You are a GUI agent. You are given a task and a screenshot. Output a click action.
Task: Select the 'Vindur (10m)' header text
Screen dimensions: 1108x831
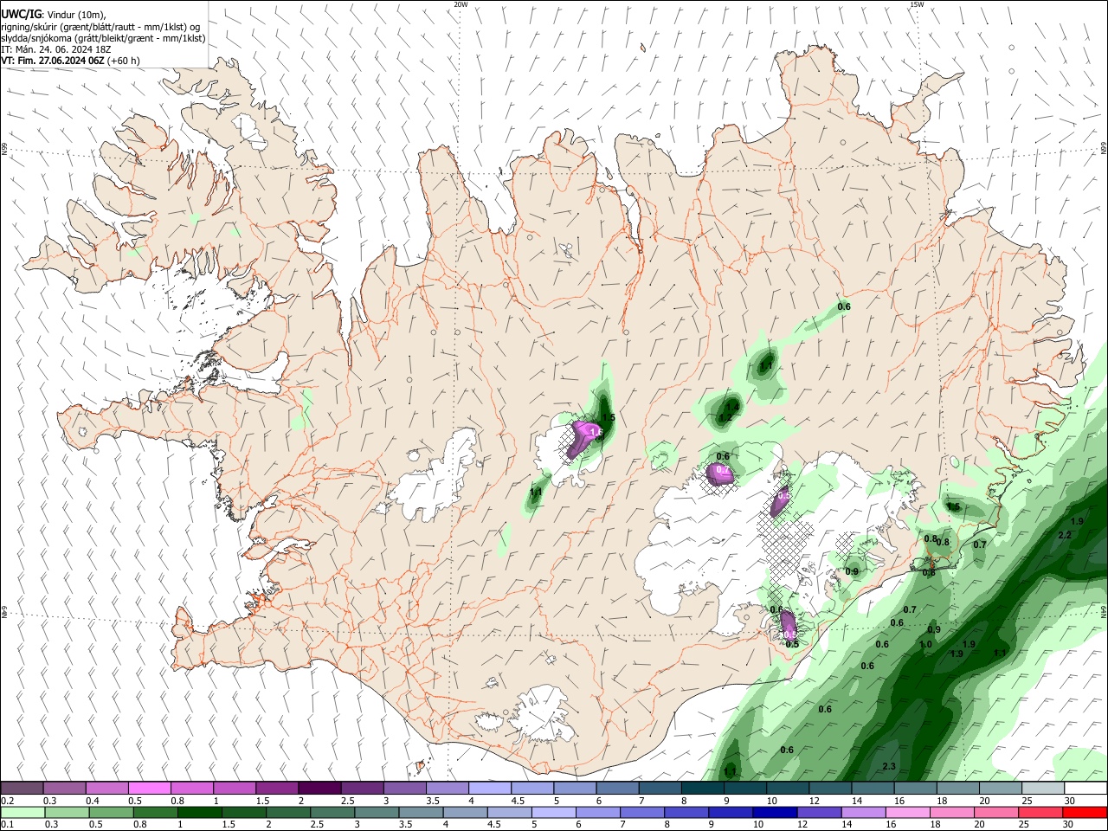tap(74, 15)
